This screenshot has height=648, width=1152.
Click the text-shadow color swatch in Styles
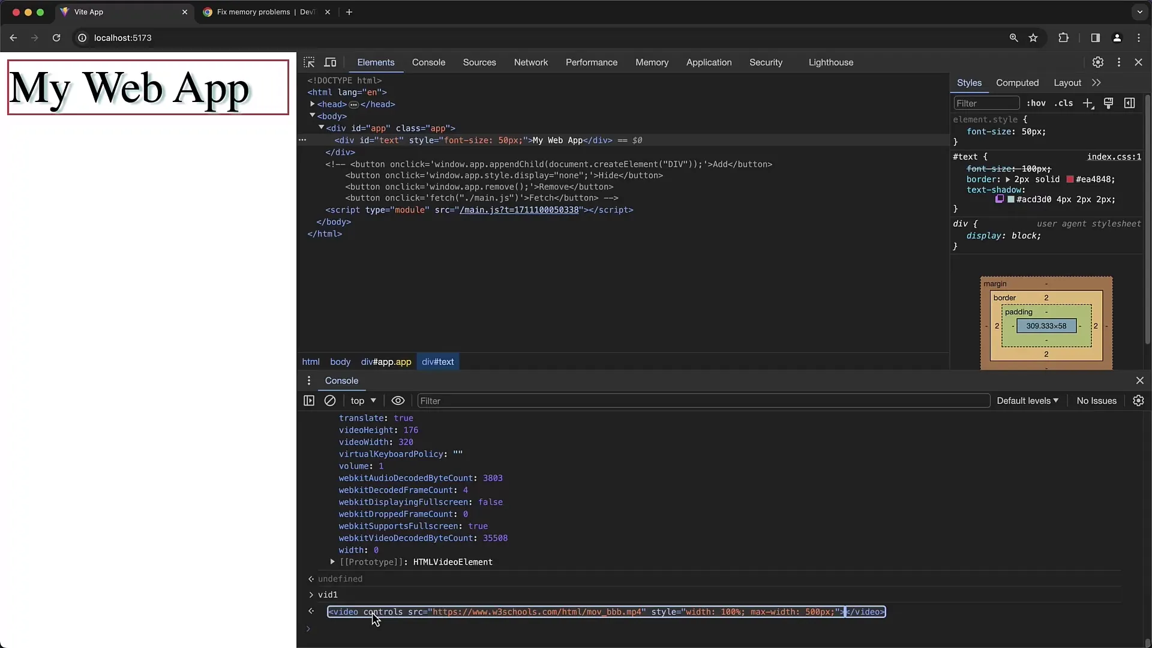(x=1013, y=199)
